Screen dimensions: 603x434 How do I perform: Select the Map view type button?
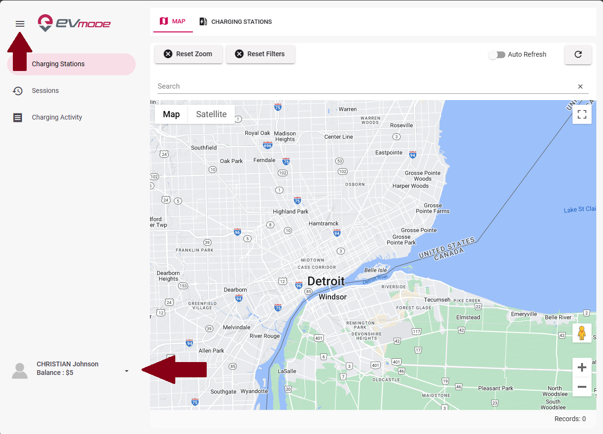(x=171, y=114)
